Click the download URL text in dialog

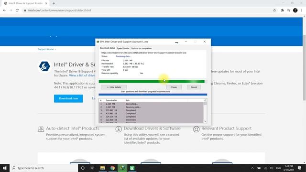pos(144,53)
